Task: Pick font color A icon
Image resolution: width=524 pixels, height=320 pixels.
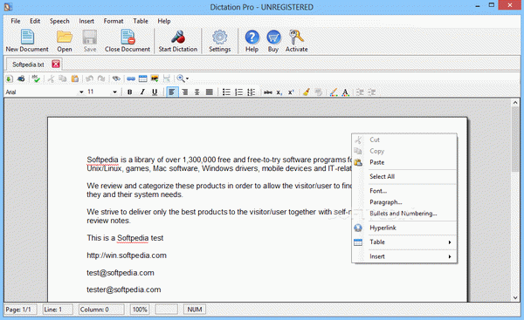Action: click(345, 92)
